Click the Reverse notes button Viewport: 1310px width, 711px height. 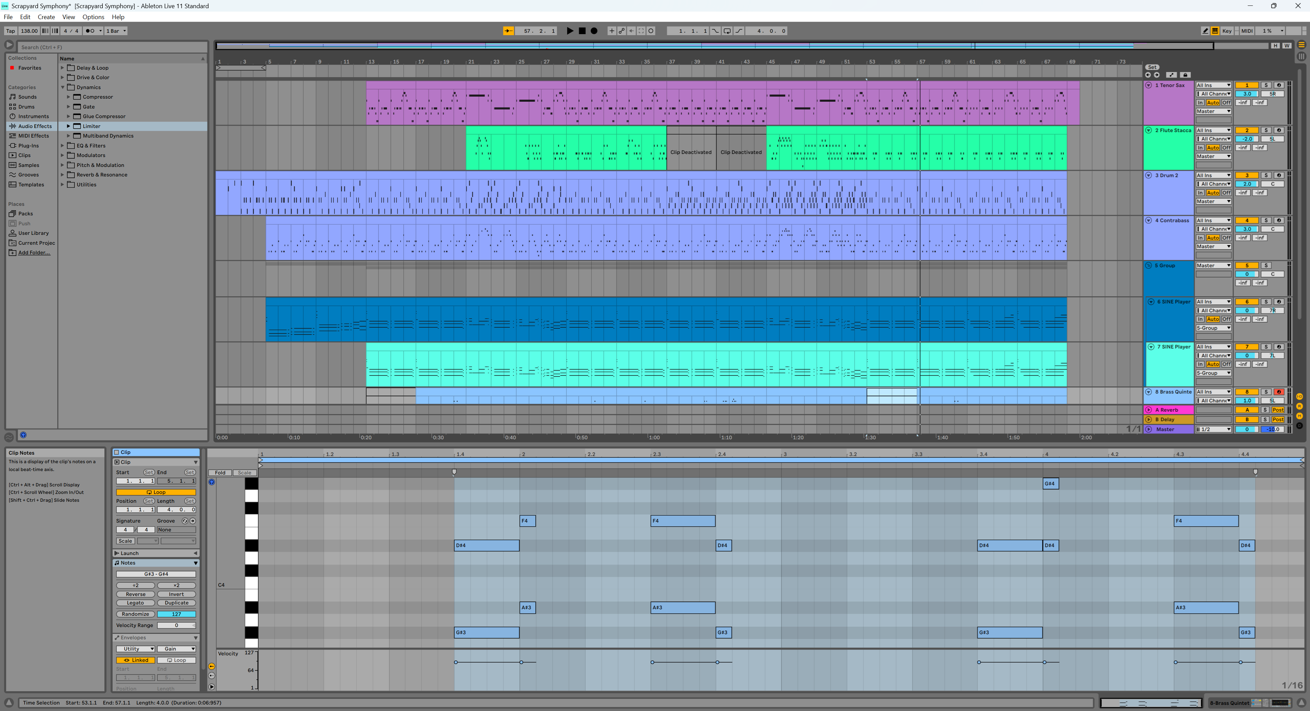135,594
